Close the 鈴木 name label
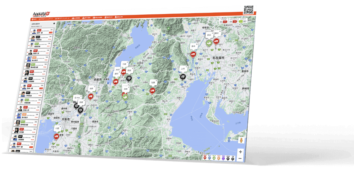This screenshot has height=174, width=354. click(197, 45)
